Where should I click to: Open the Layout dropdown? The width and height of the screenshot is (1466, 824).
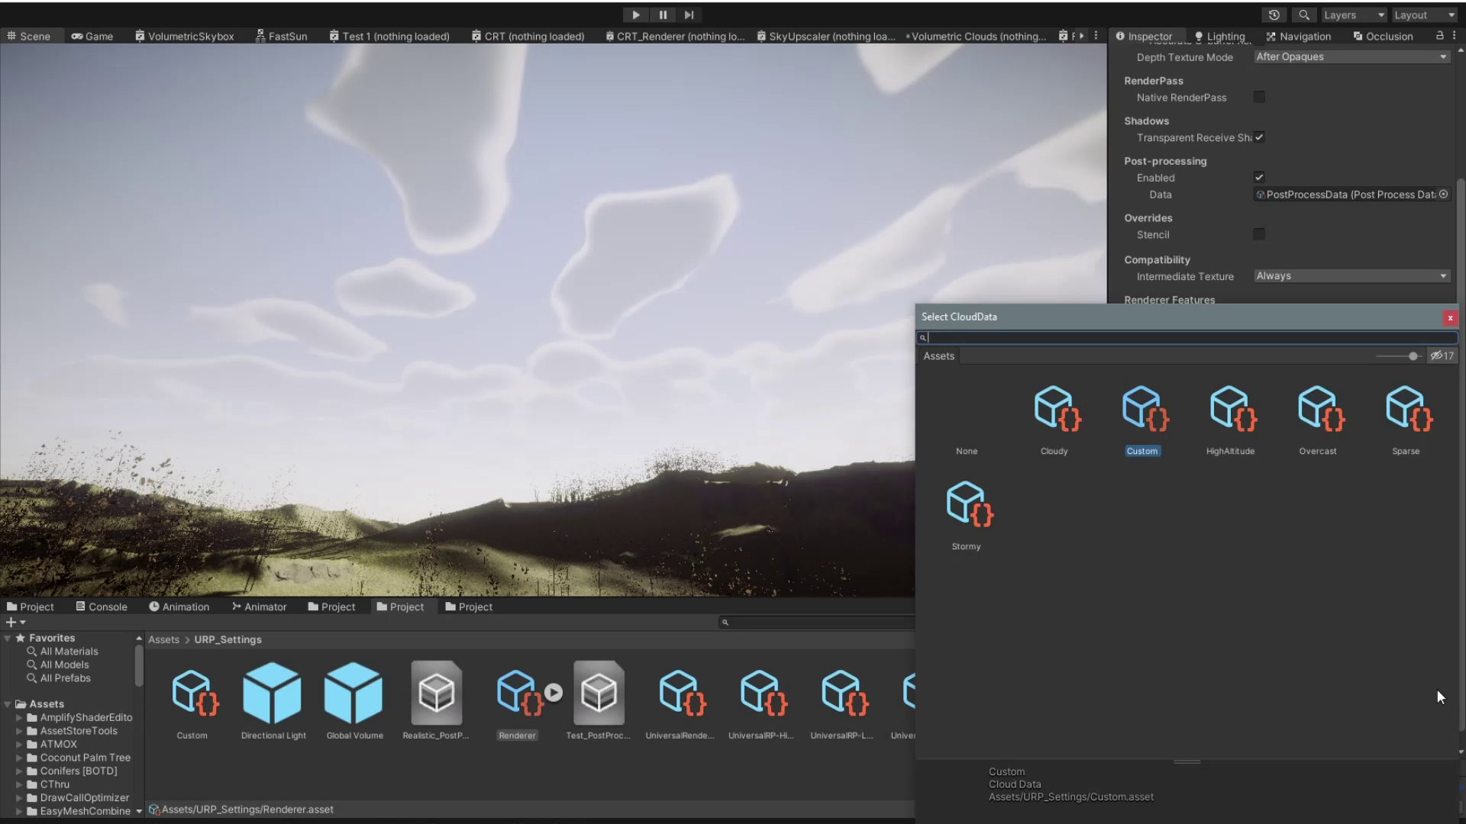[1424, 14]
